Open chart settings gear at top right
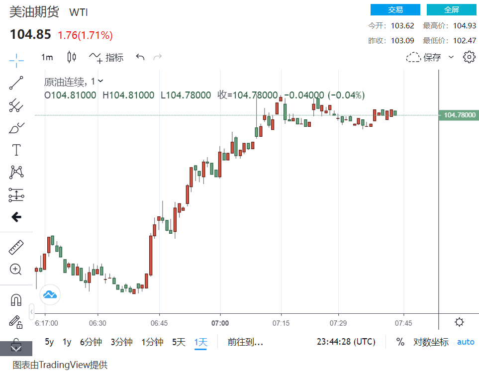The width and height of the screenshot is (479, 372). tap(469, 57)
